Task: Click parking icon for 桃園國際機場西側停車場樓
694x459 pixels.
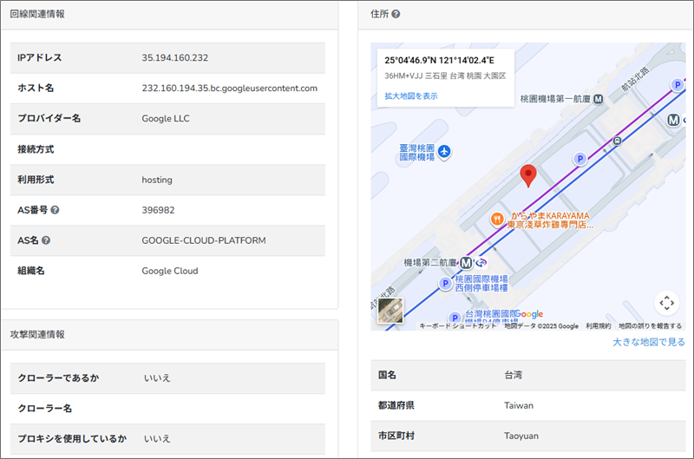Action: coord(446,283)
